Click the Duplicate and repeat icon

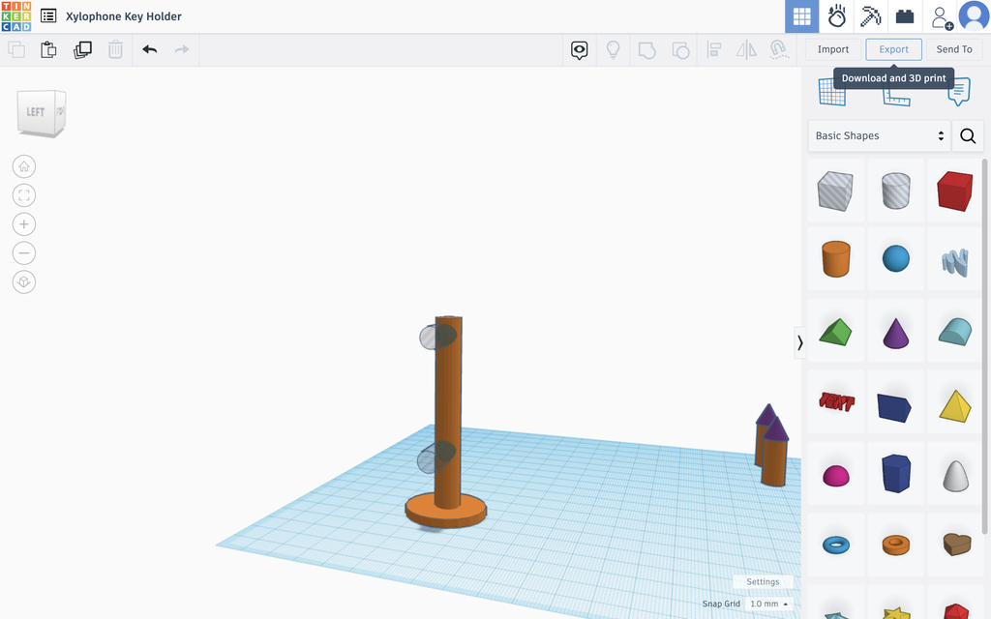tap(82, 49)
